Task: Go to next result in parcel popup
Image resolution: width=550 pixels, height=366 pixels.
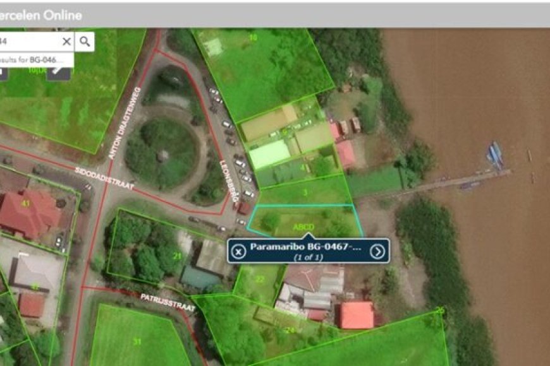Action: click(377, 252)
